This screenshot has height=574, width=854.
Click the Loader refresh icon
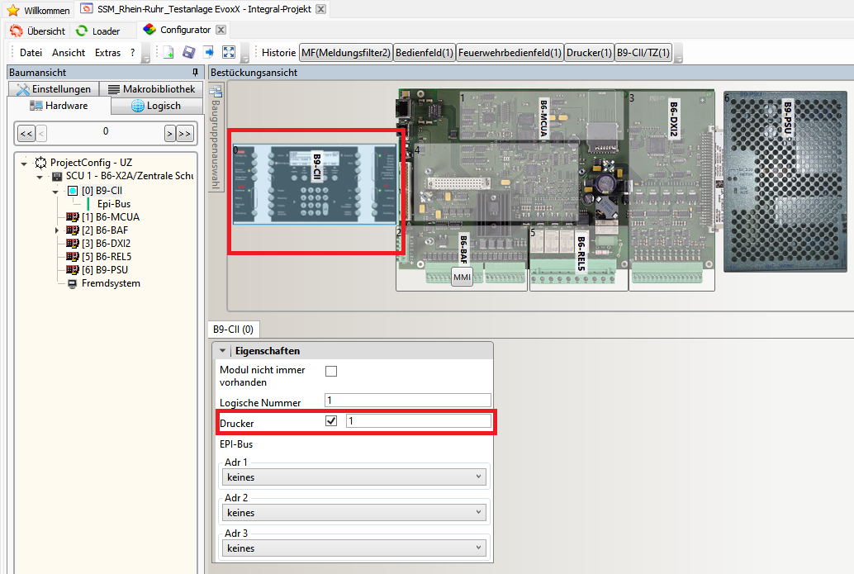82,31
